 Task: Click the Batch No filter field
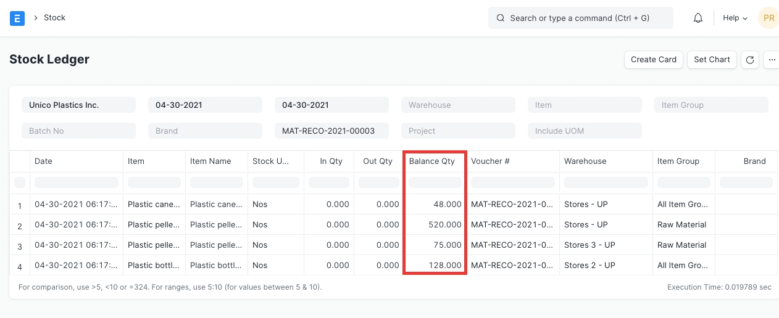pos(78,131)
